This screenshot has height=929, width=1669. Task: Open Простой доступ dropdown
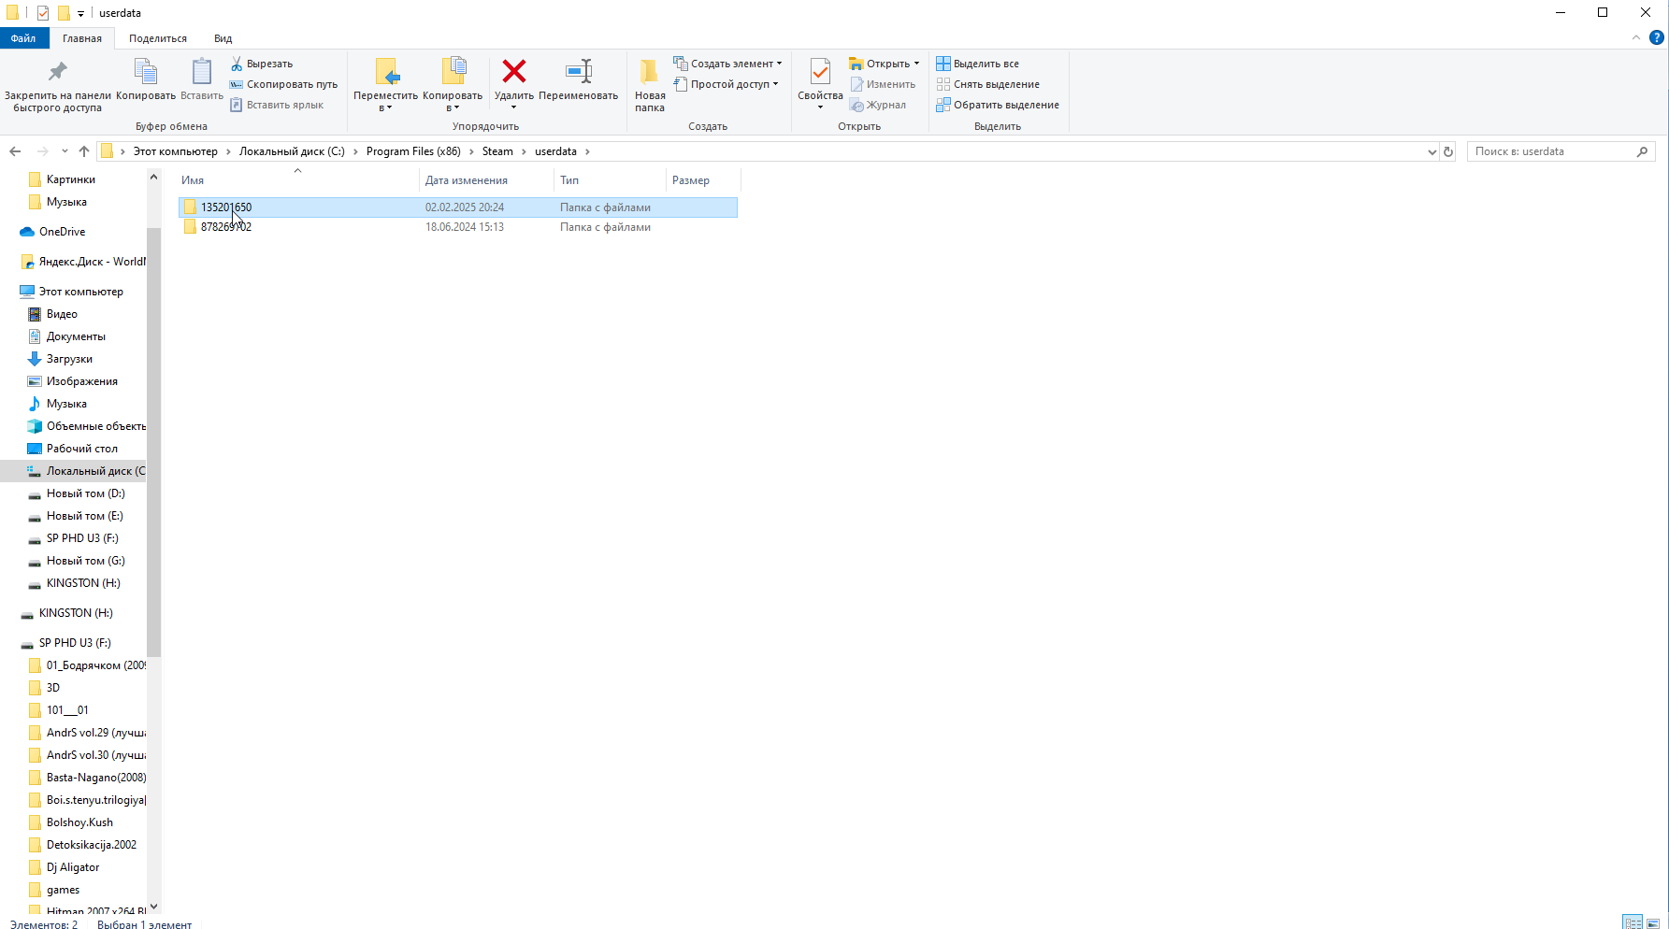click(x=727, y=84)
